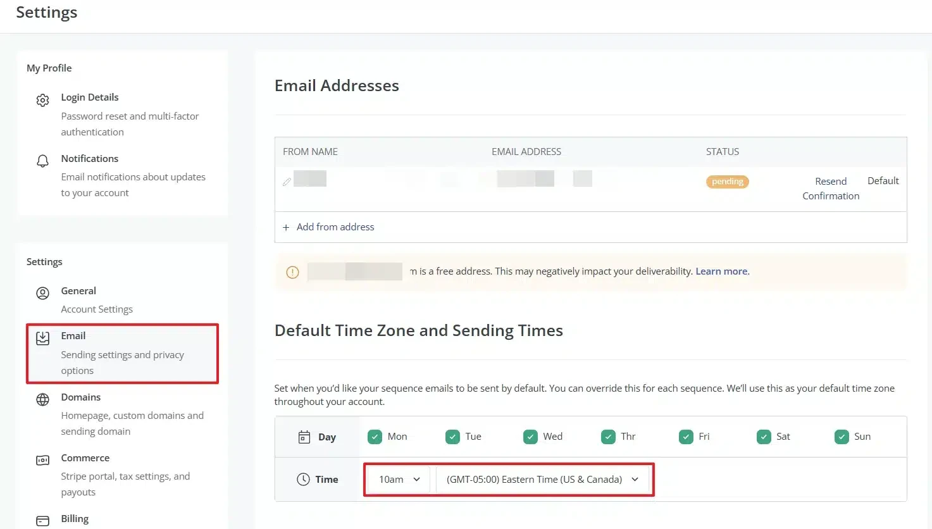This screenshot has width=932, height=529.
Task: Click the pending status badge
Action: 727,182
